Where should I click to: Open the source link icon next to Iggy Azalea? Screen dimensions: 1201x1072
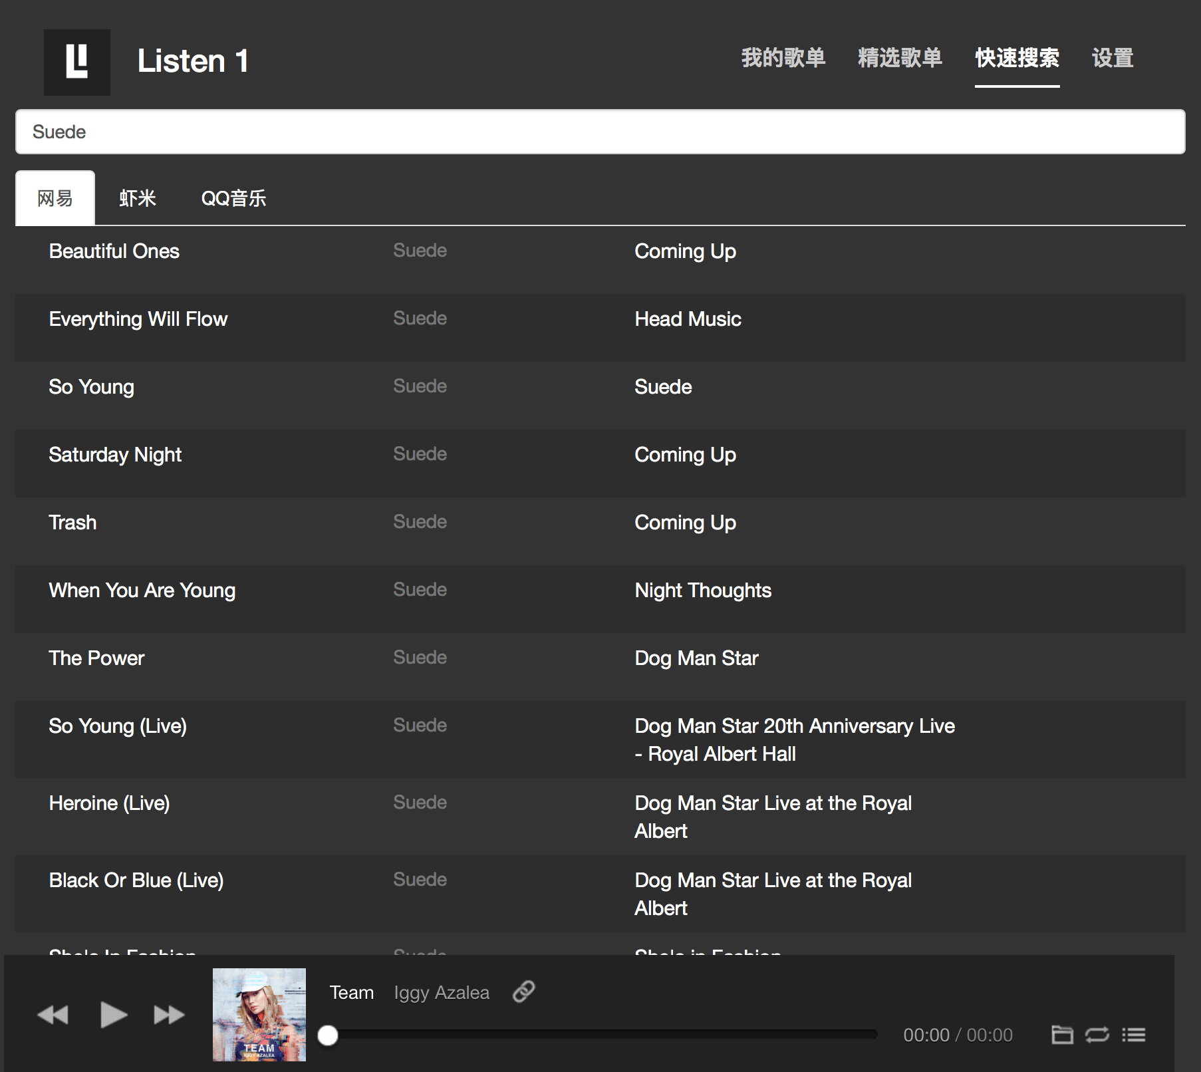524,992
